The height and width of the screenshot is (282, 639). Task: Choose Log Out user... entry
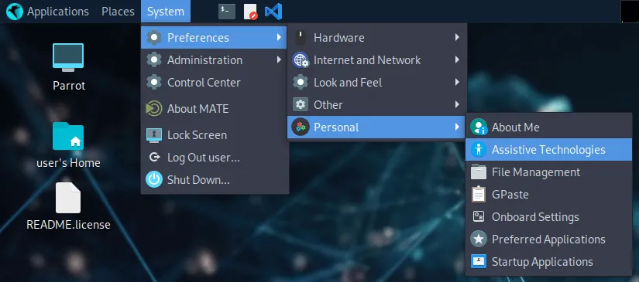click(215, 158)
